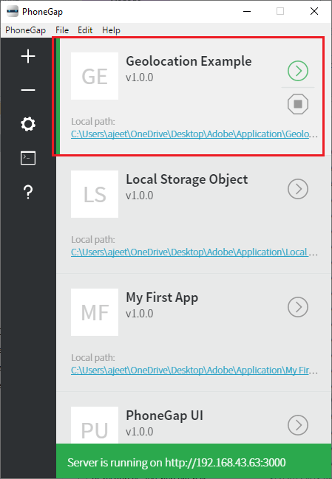Open the Help menu

(111, 30)
